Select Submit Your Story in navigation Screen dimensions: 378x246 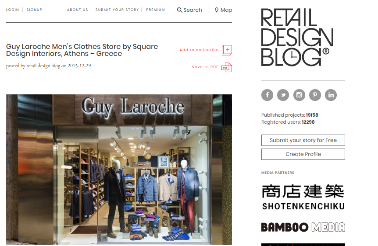point(117,10)
